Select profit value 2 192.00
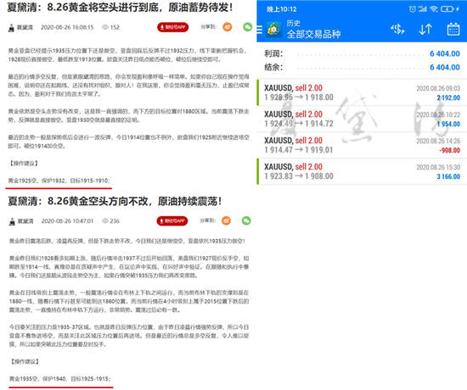This screenshot has width=467, height=390. [x=448, y=97]
